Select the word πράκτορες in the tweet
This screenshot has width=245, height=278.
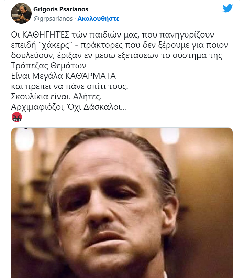pos(102,45)
